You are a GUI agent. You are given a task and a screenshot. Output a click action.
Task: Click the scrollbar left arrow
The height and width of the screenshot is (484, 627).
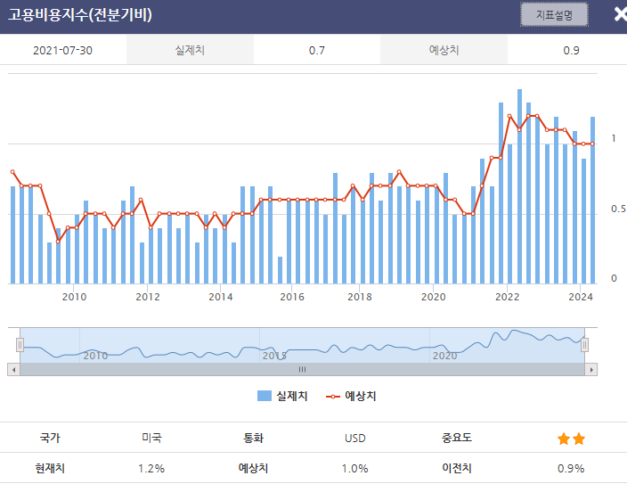(14, 370)
